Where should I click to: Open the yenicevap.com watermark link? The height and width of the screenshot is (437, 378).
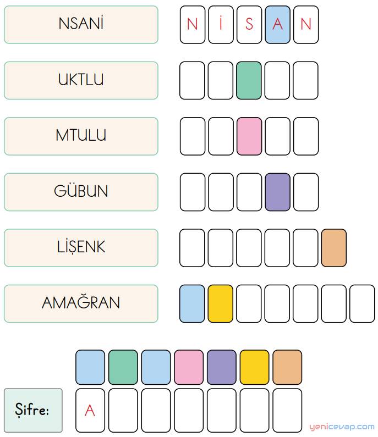[342, 427]
